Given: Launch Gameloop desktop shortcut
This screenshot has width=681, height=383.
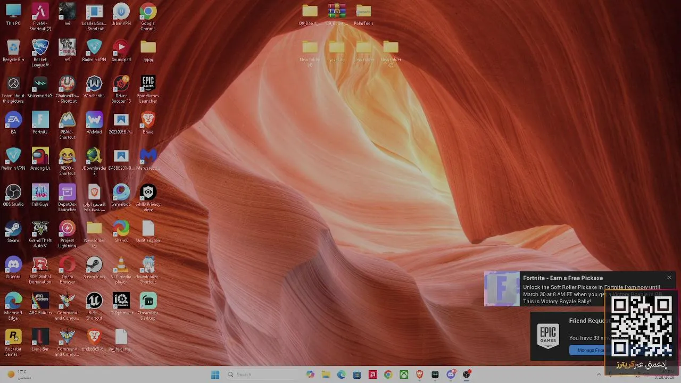Looking at the screenshot, I should point(121,195).
